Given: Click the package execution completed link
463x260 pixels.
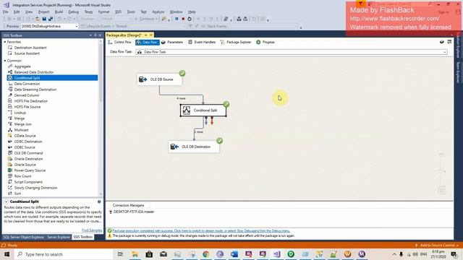Looking at the screenshot, I should pyautogui.click(x=201, y=231).
